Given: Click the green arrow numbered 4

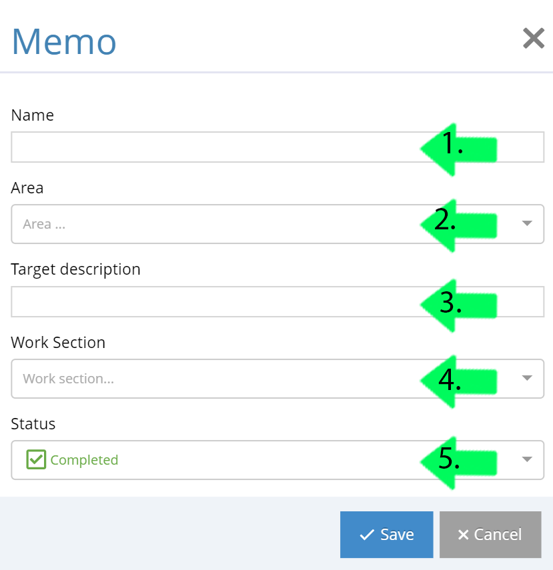Looking at the screenshot, I should click(x=458, y=381).
